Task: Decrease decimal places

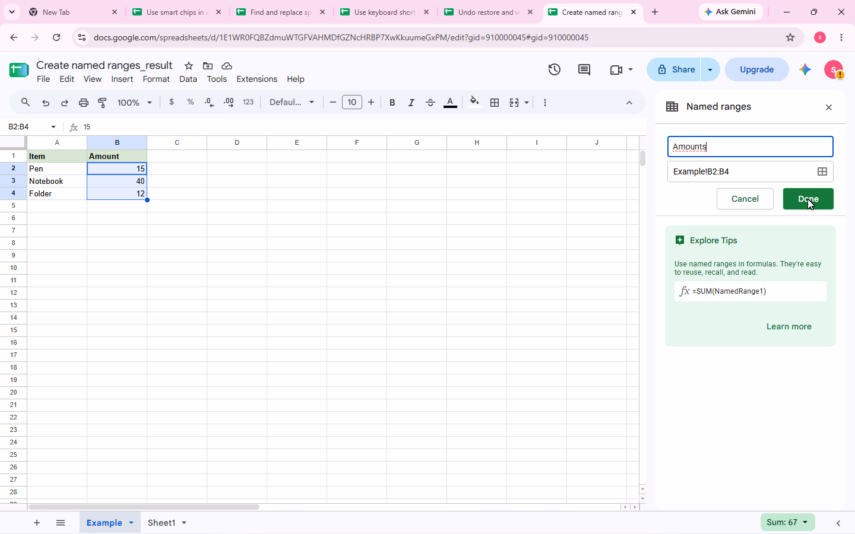Action: coord(210,102)
